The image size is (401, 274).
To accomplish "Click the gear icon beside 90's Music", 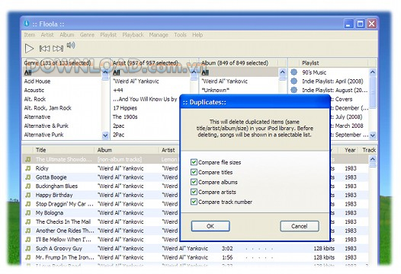I will pos(294,72).
